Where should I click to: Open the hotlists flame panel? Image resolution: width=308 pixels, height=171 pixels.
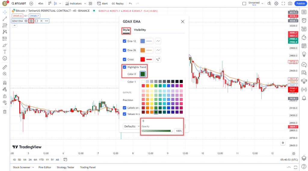pos(304,37)
